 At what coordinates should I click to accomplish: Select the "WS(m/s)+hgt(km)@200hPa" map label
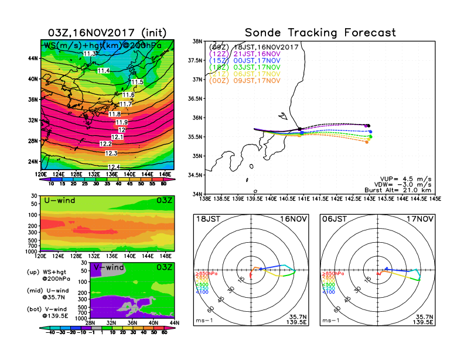point(103,46)
